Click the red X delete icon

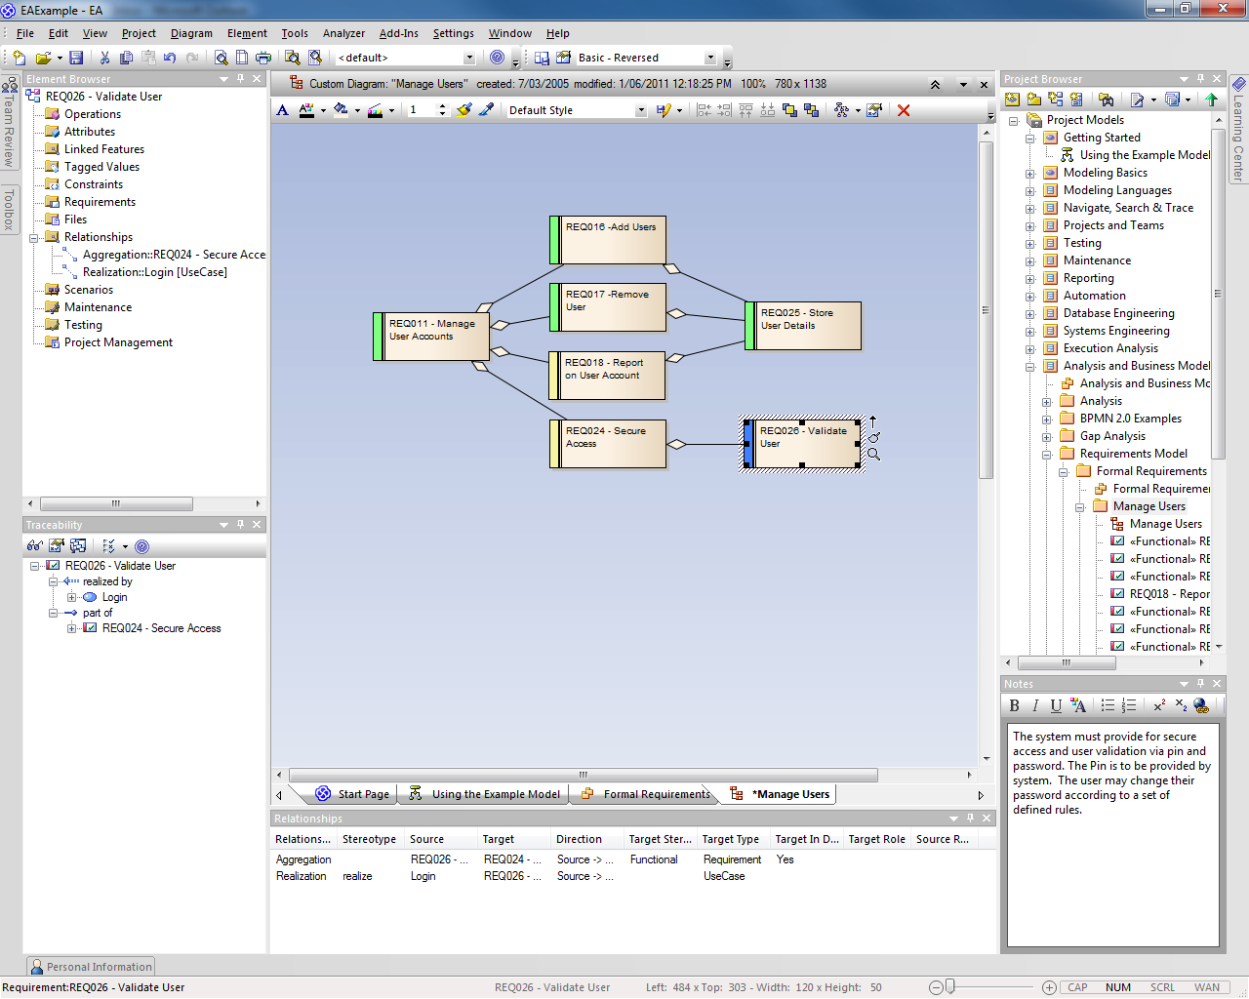[904, 110]
